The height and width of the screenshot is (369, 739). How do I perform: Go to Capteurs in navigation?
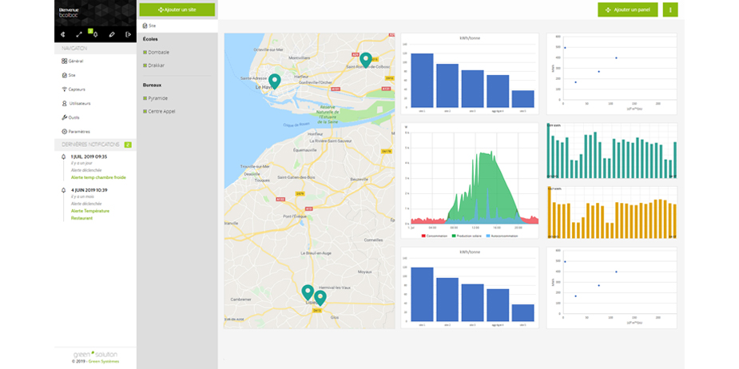[76, 89]
